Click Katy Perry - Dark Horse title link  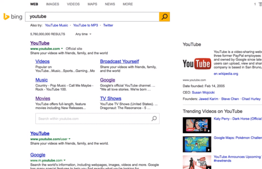[x=238, y=118]
